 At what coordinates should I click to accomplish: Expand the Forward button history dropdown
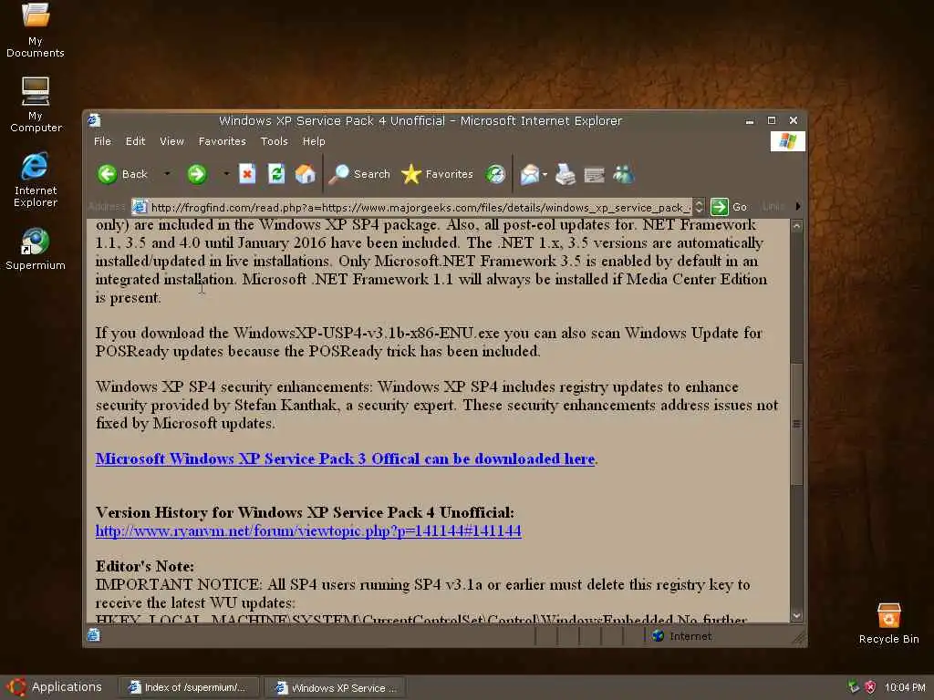click(226, 174)
